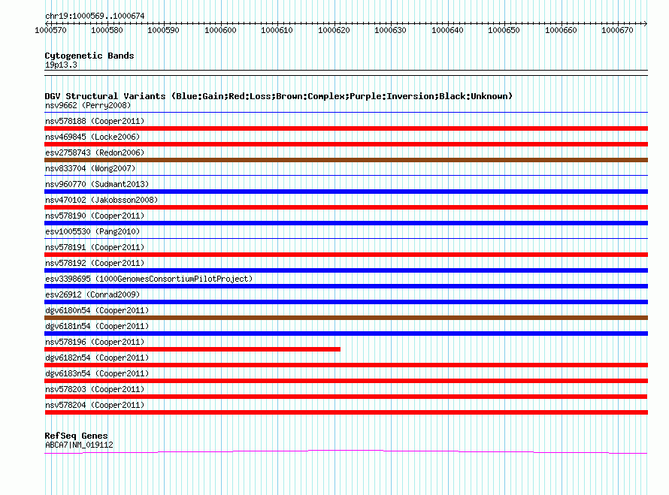This screenshot has width=669, height=495.
Task: Open variant nsv578188 (Cooper2011) label
Action: [x=95, y=121]
